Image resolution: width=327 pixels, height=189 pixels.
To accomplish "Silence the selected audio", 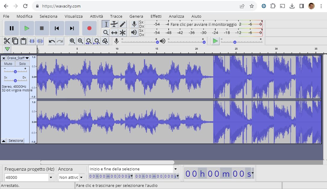I will (40, 41).
